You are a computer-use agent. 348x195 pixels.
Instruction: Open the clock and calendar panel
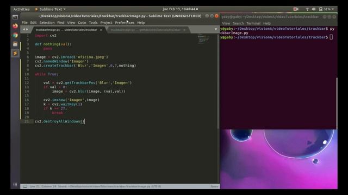point(180,9)
